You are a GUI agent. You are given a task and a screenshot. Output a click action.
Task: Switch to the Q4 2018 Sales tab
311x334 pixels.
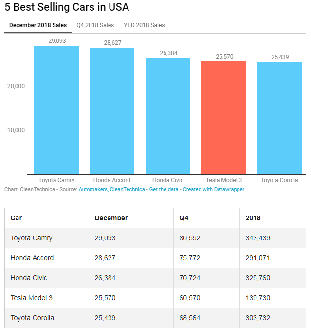(95, 25)
